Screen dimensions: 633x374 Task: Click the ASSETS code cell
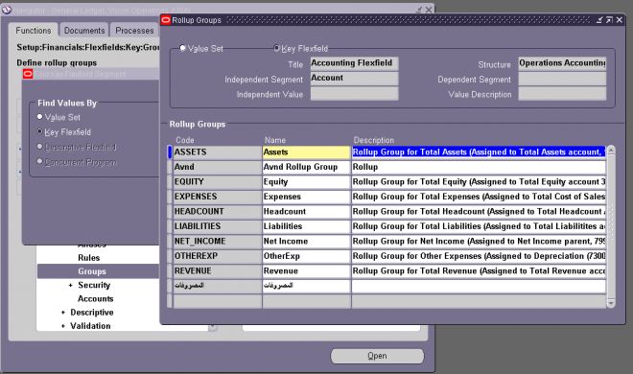[217, 152]
